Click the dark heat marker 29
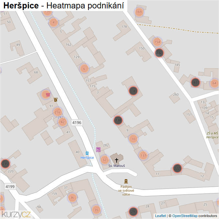This screenshot has height=219, width=219. click(133, 212)
